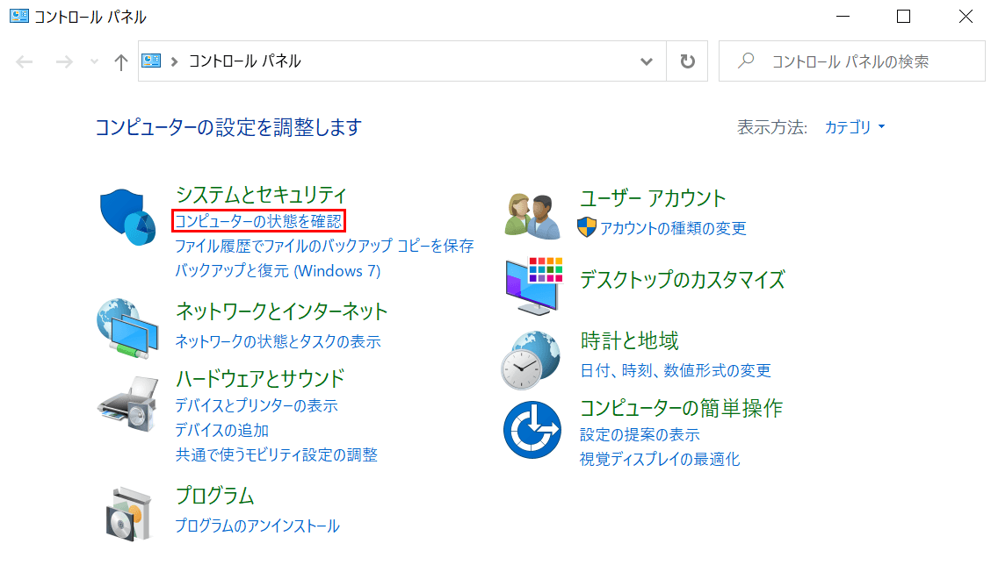Open the Clock and Region icon

(531, 360)
